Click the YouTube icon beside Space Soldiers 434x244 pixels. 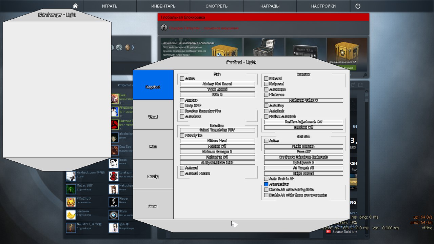(x=328, y=231)
